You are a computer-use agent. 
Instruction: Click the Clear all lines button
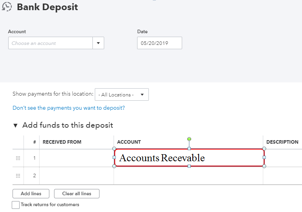(76, 194)
